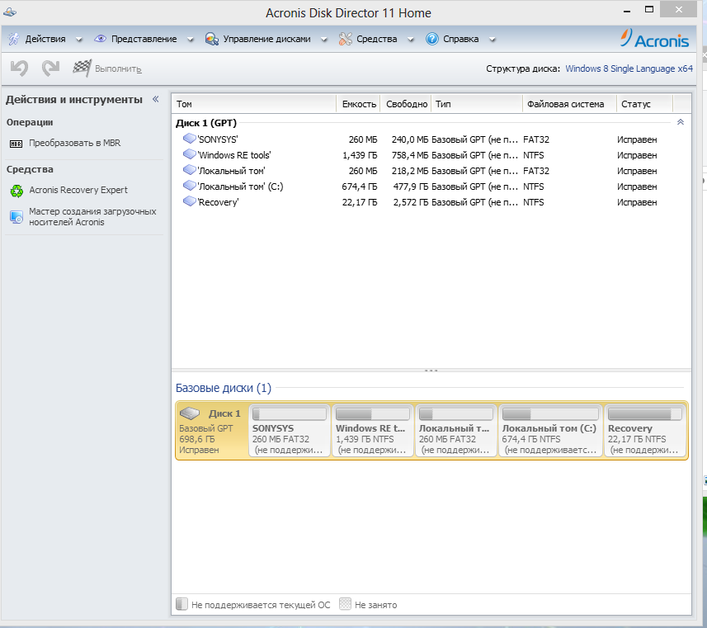Click the Диск 1 drive icon
Screen dimensions: 707x628
click(190, 413)
